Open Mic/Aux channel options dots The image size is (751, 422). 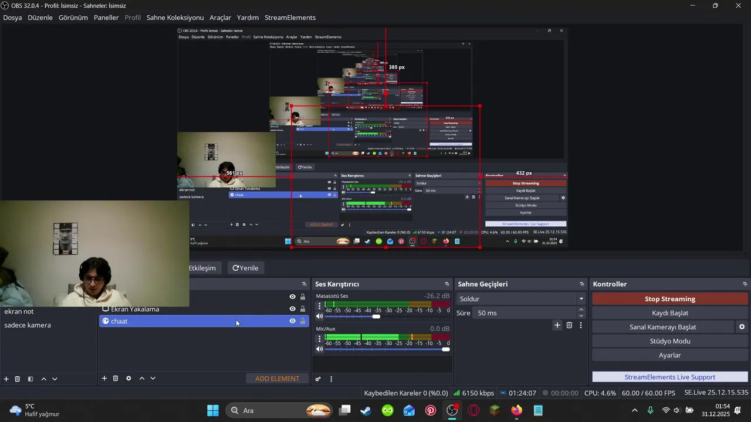click(320, 339)
